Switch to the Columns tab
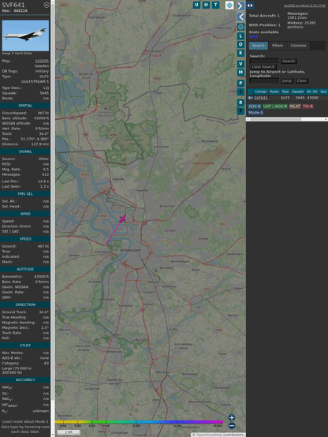The height and width of the screenshot is (437, 328). [x=298, y=46]
